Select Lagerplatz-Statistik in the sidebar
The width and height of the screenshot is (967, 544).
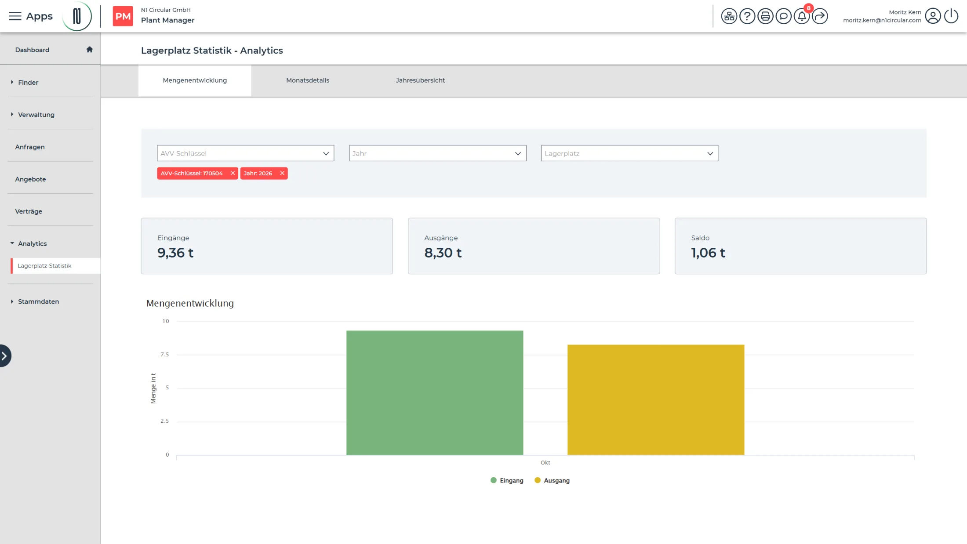pyautogui.click(x=55, y=266)
